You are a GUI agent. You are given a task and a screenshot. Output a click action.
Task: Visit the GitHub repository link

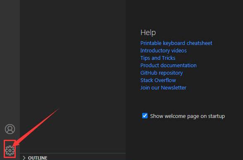[x=162, y=73]
